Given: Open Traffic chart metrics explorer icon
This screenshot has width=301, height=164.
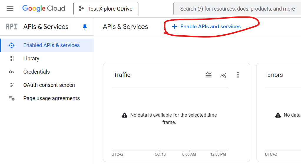Looking at the screenshot, I should [223, 75].
